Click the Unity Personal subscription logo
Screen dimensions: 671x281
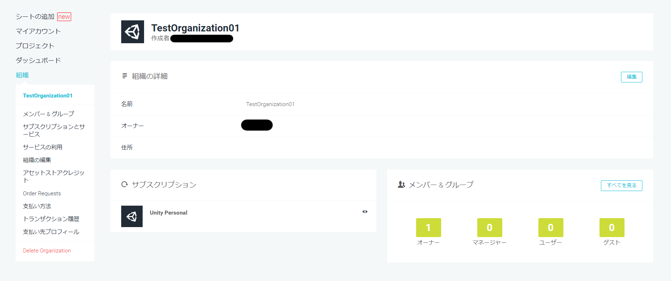pyautogui.click(x=132, y=216)
